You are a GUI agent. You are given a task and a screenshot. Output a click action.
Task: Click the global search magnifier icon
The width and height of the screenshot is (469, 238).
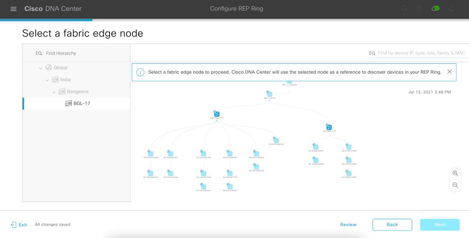[405, 9]
